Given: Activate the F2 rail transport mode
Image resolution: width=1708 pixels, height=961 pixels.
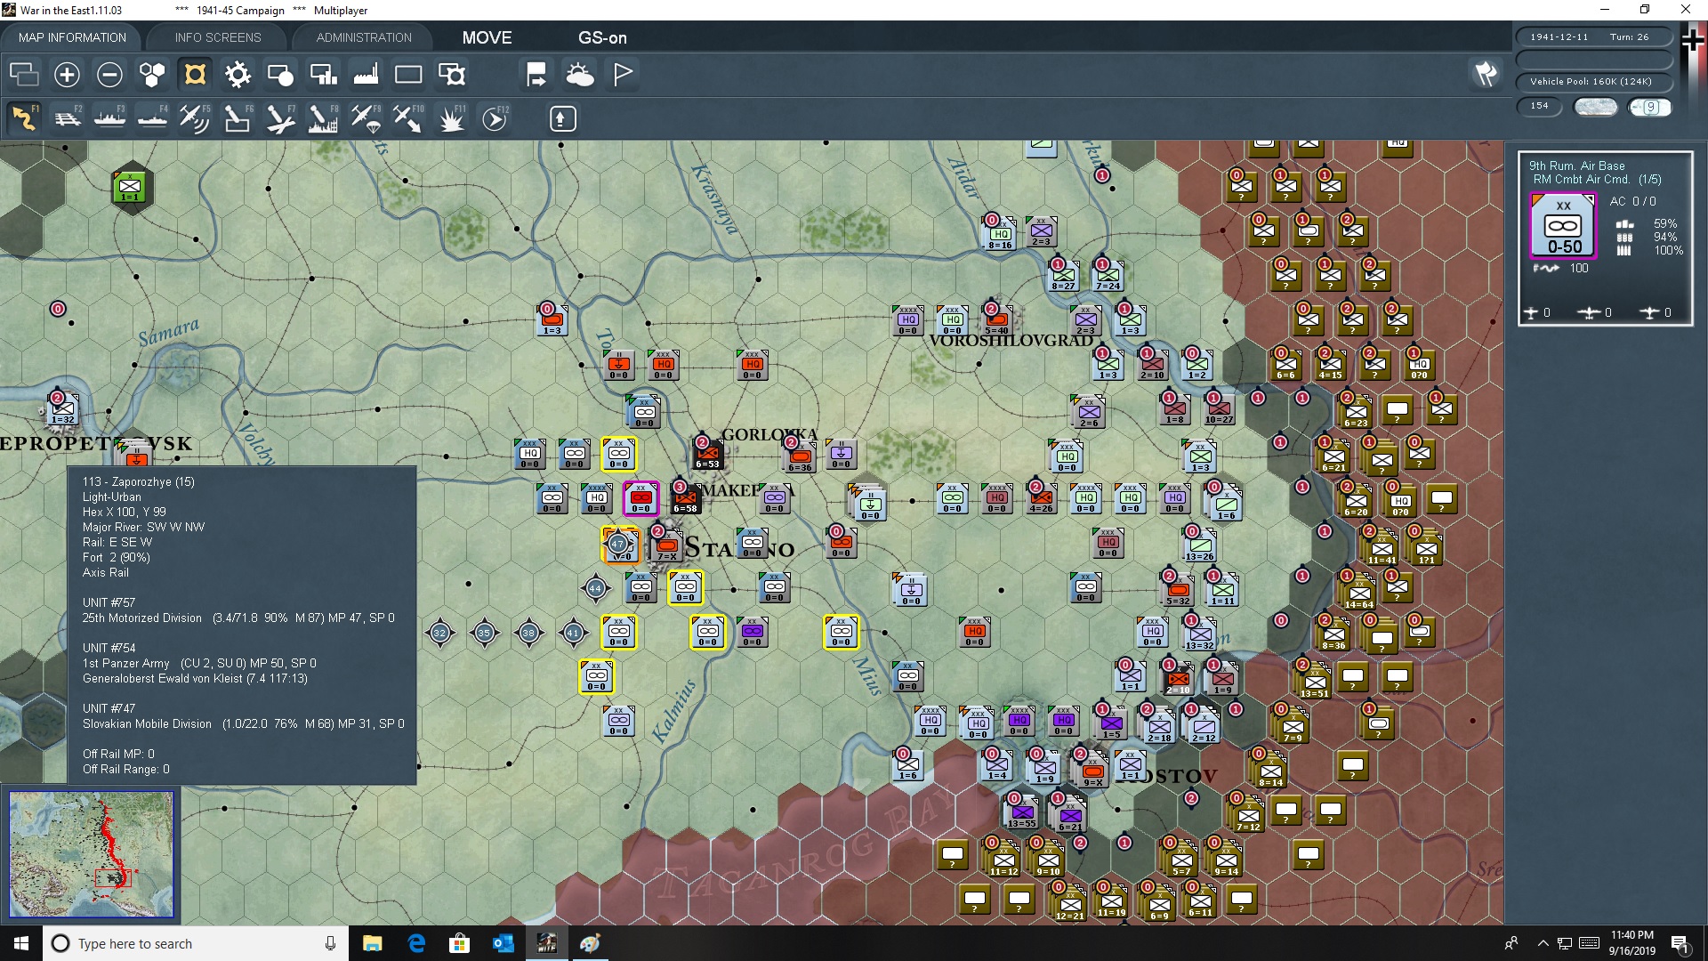Looking at the screenshot, I should [68, 118].
